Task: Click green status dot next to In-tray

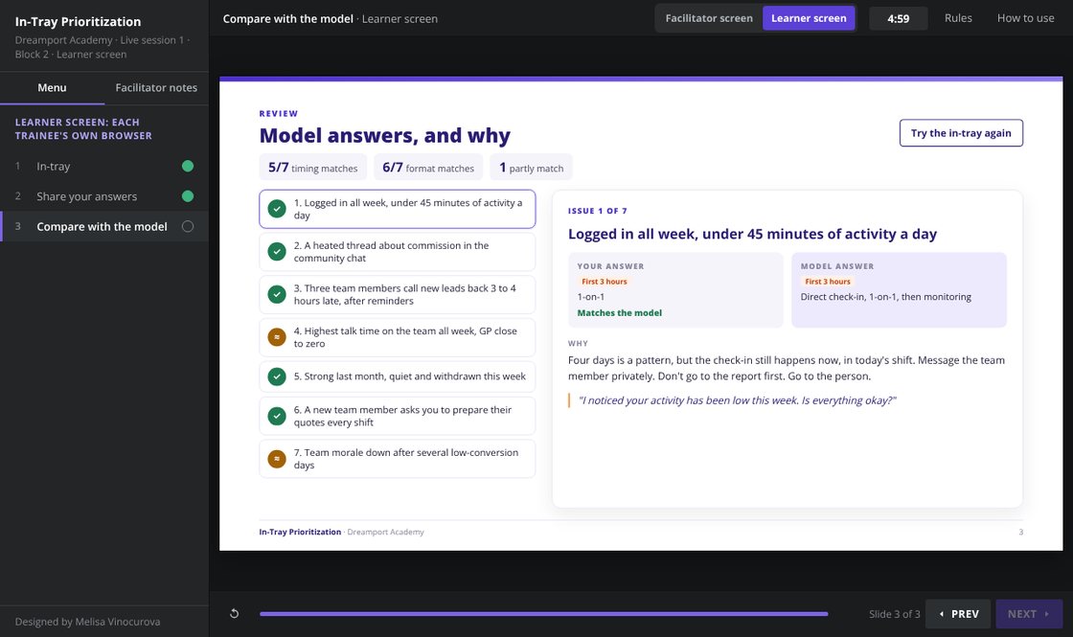Action: pyautogui.click(x=188, y=167)
